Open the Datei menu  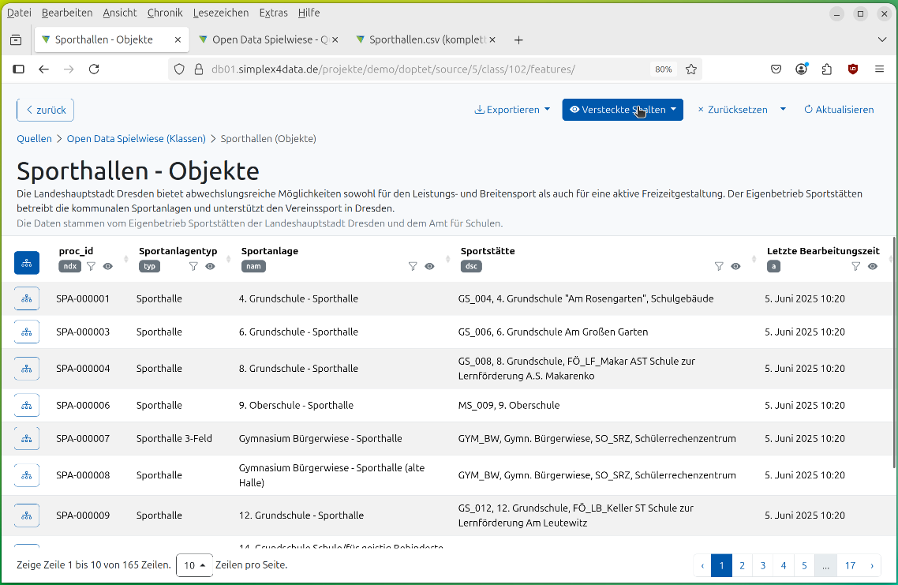[x=19, y=13]
